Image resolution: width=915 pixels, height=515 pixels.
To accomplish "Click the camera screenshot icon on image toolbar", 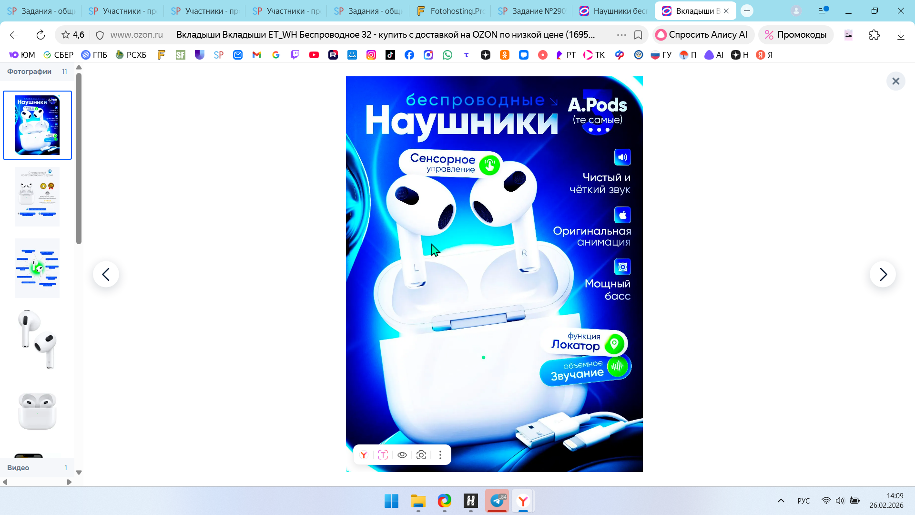I will (x=421, y=455).
